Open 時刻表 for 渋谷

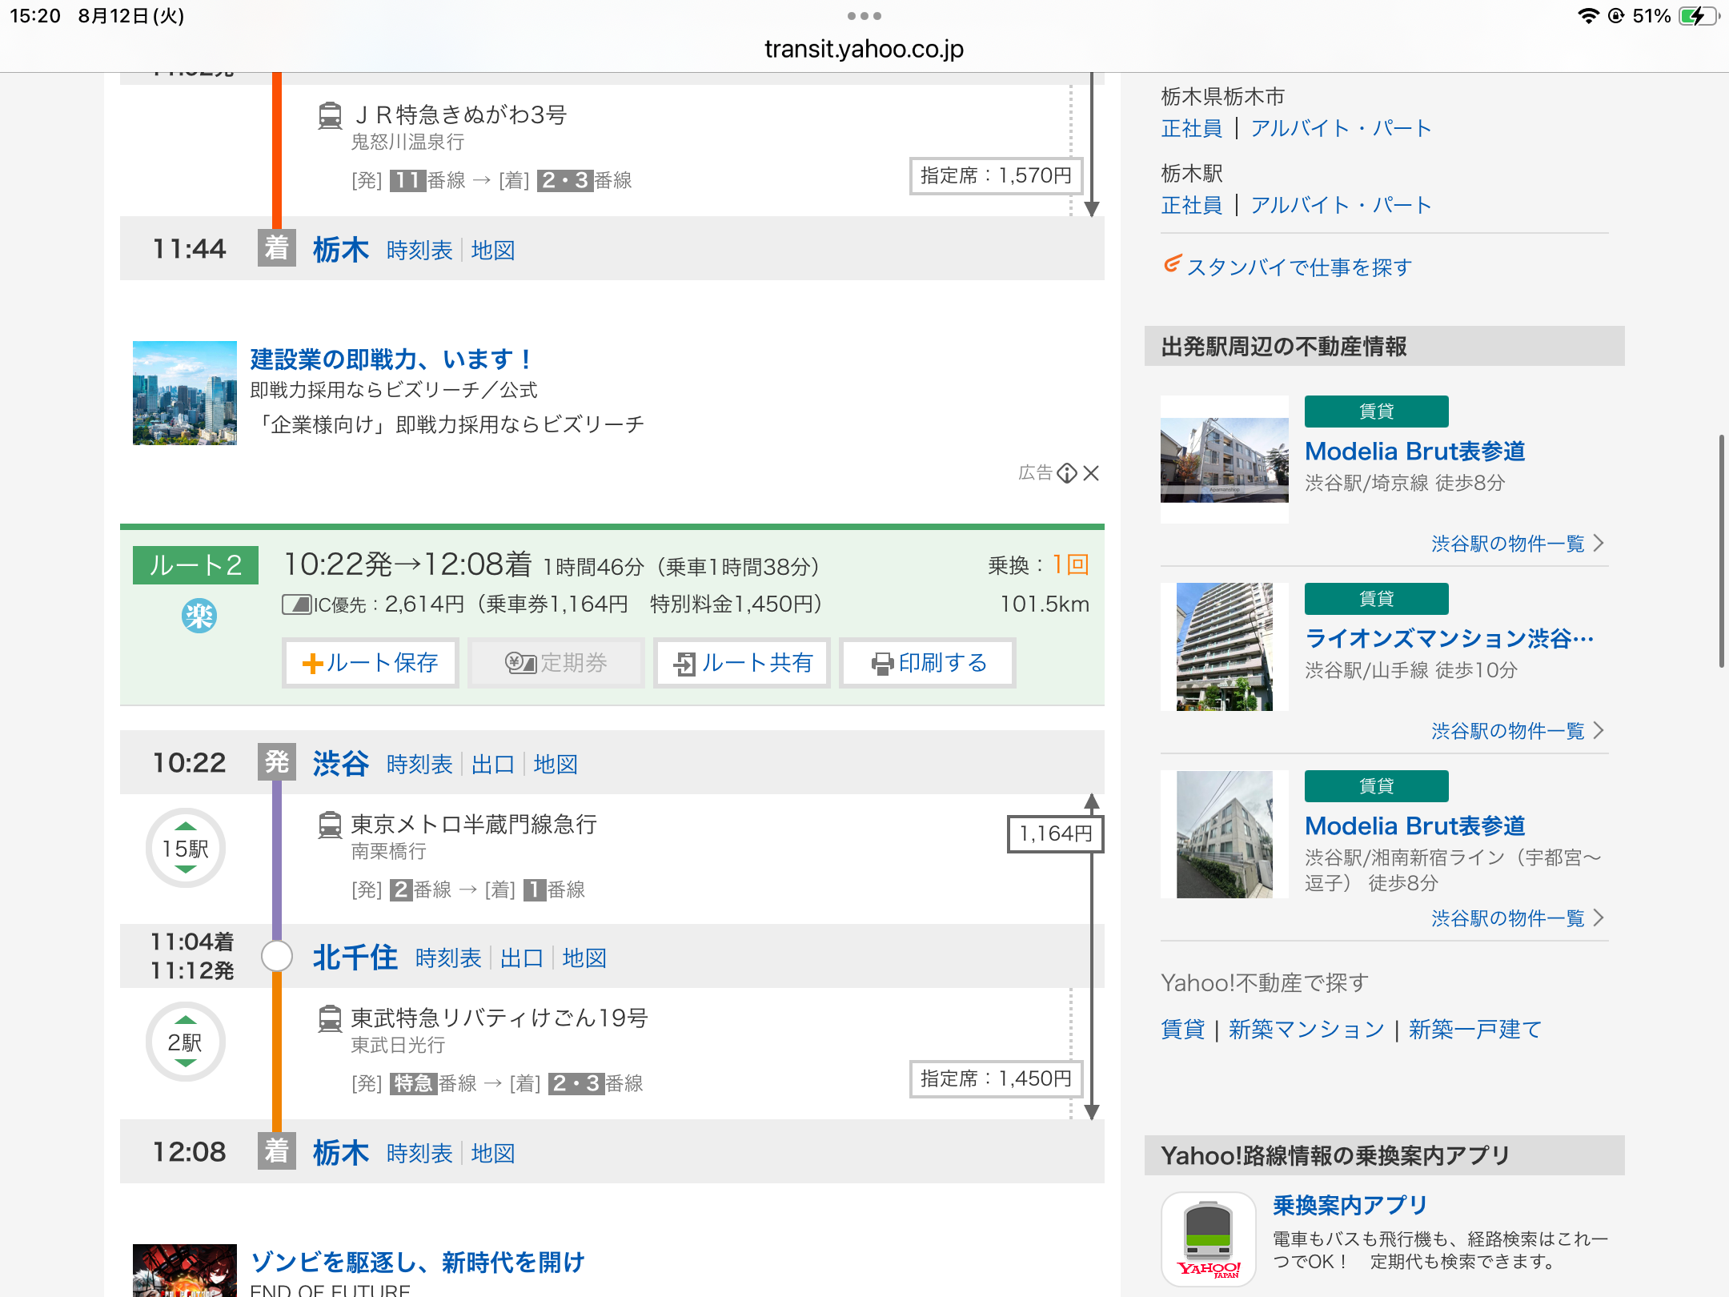419,765
